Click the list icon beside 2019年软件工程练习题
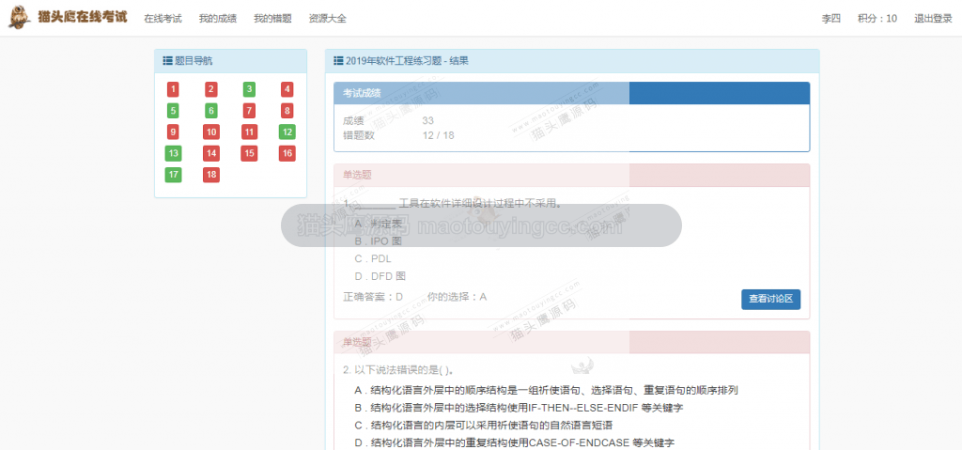 point(337,61)
